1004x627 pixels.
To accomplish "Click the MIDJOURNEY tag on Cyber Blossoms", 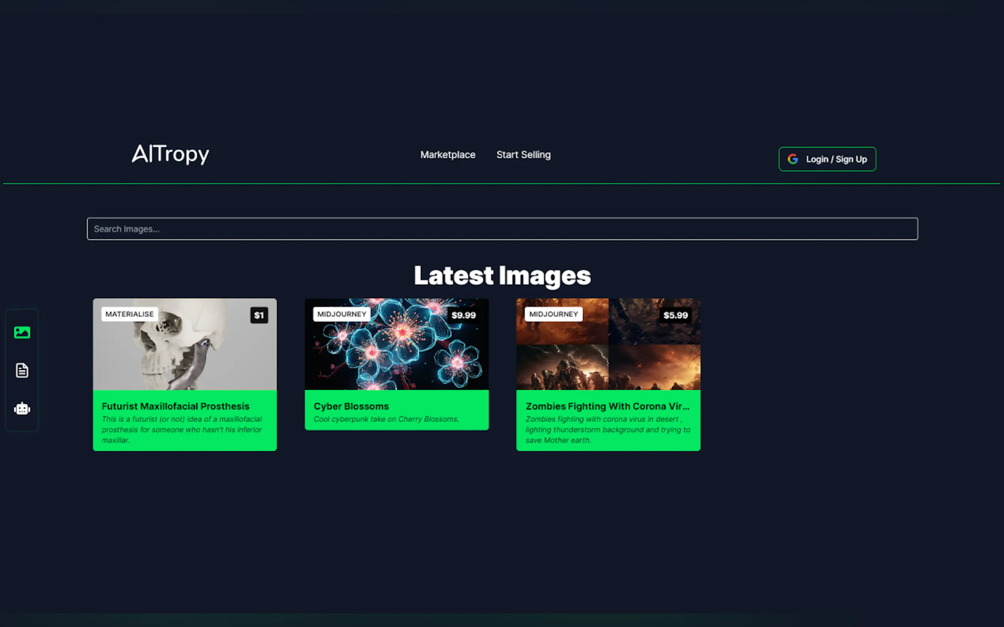I will point(342,314).
